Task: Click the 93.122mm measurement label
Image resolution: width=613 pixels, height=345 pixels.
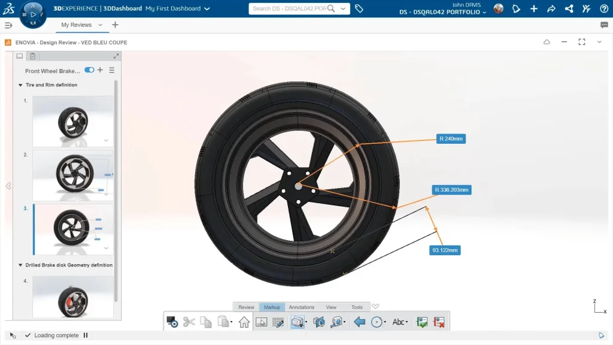Action: [x=445, y=250]
